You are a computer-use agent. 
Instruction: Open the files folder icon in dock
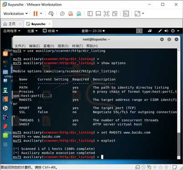pos(5,72)
